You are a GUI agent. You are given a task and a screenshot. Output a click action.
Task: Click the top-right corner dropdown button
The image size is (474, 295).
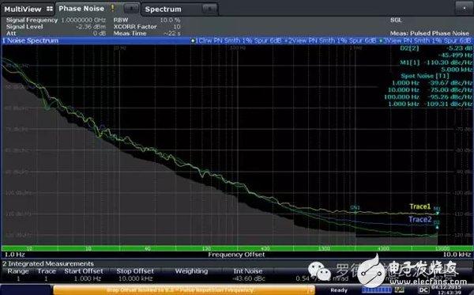tap(465, 8)
